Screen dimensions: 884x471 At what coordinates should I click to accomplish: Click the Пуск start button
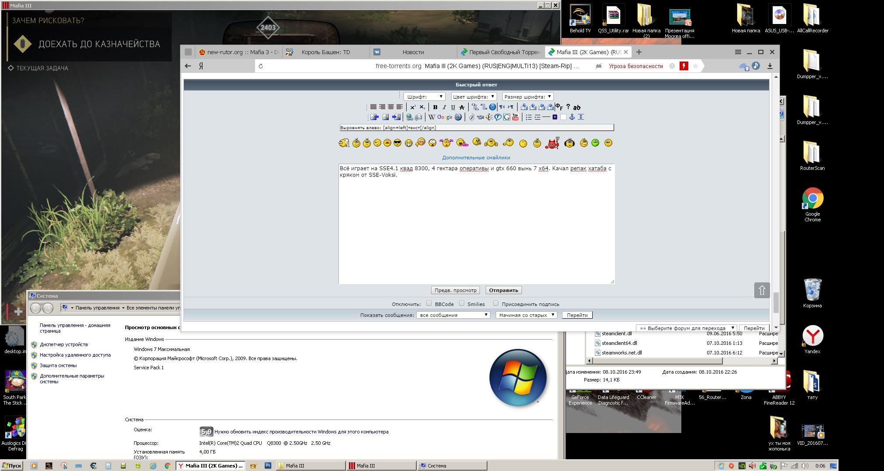click(x=12, y=466)
